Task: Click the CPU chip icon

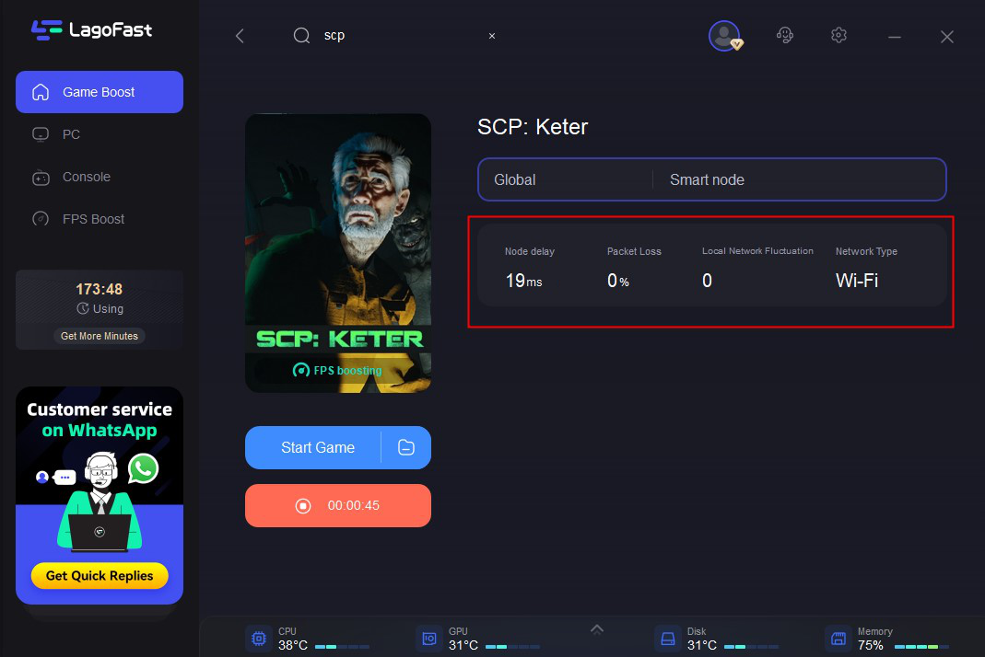Action: 258,639
